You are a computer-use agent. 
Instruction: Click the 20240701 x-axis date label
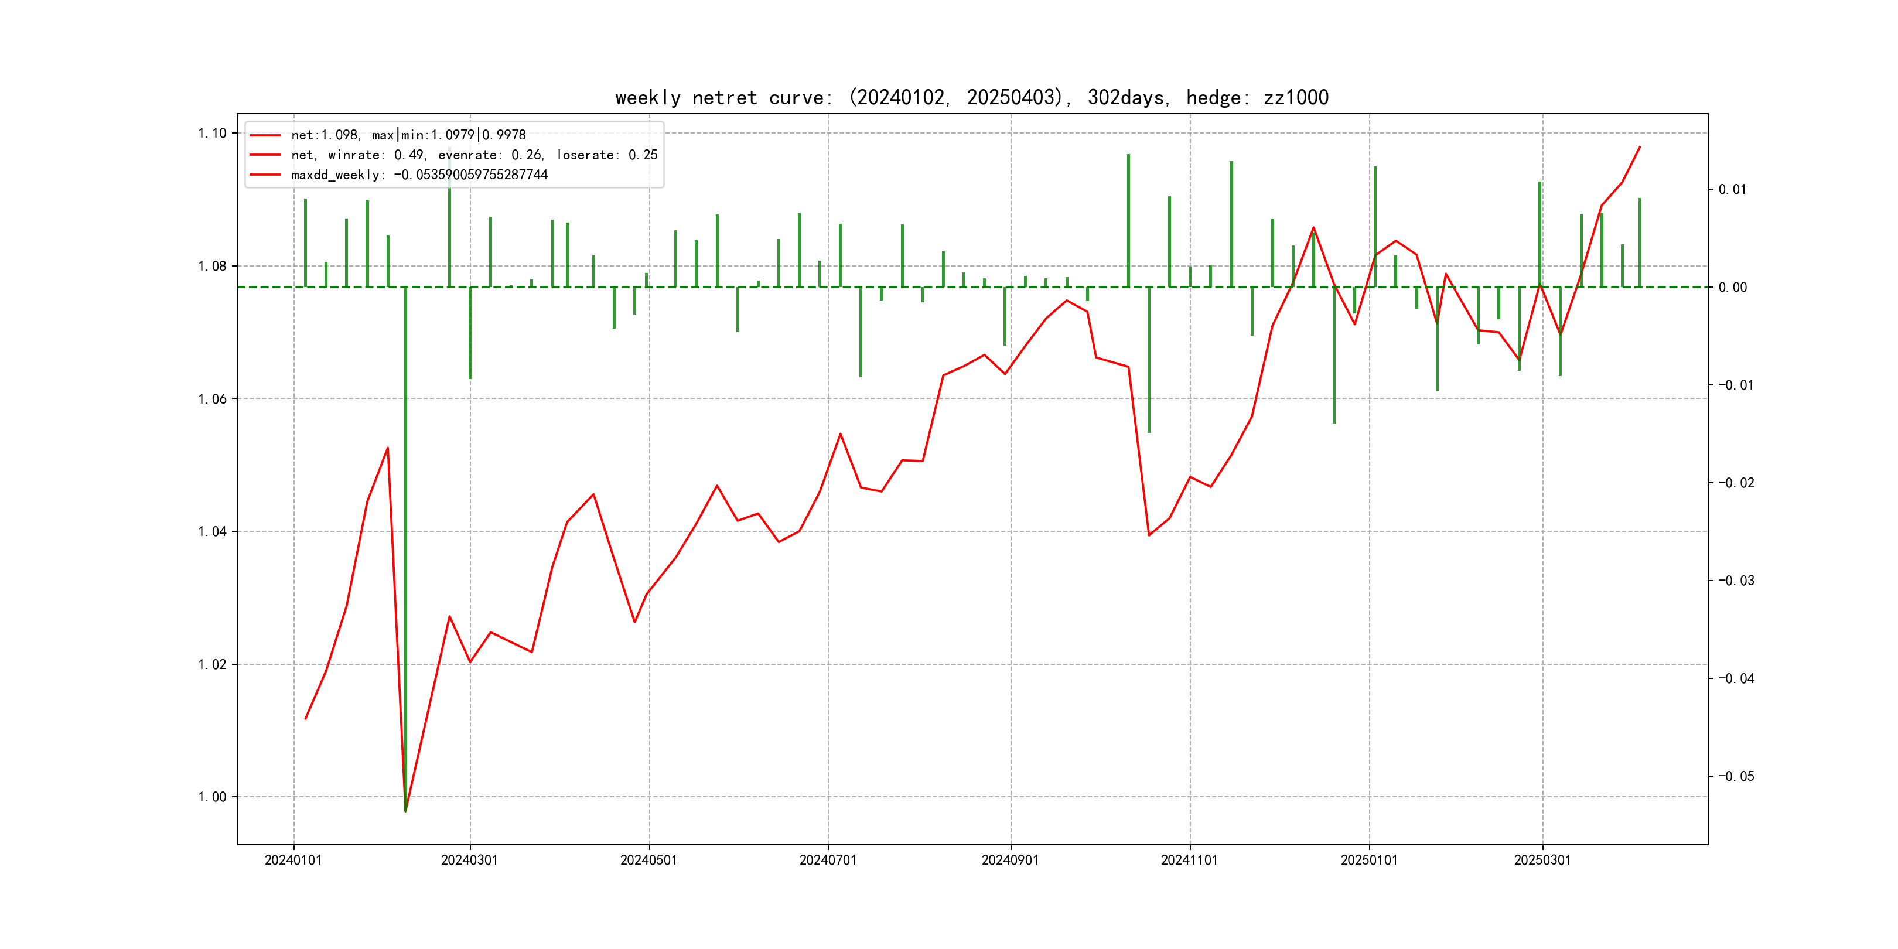(828, 860)
